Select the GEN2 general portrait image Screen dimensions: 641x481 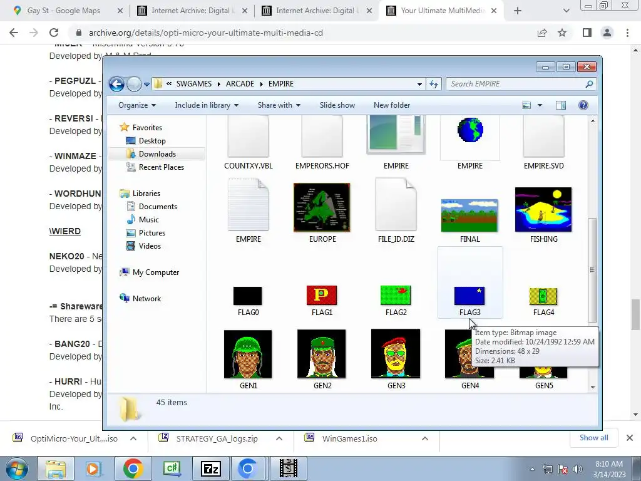[322, 354]
